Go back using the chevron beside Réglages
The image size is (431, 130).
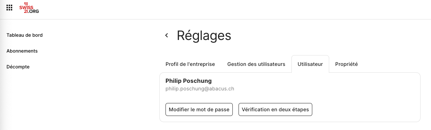tap(167, 35)
